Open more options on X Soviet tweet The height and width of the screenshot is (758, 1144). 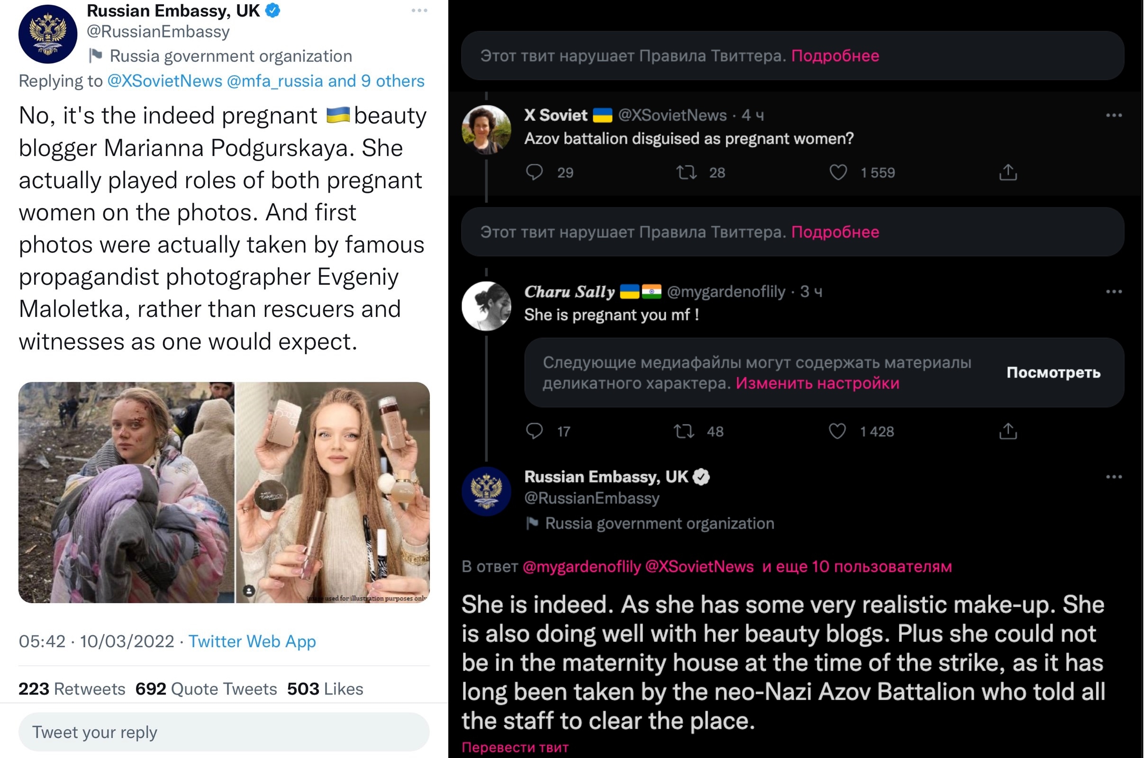[x=1114, y=115]
